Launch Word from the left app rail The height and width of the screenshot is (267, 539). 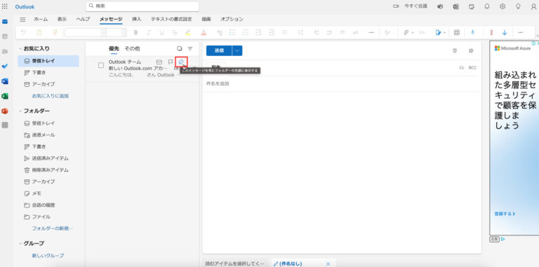tap(5, 81)
